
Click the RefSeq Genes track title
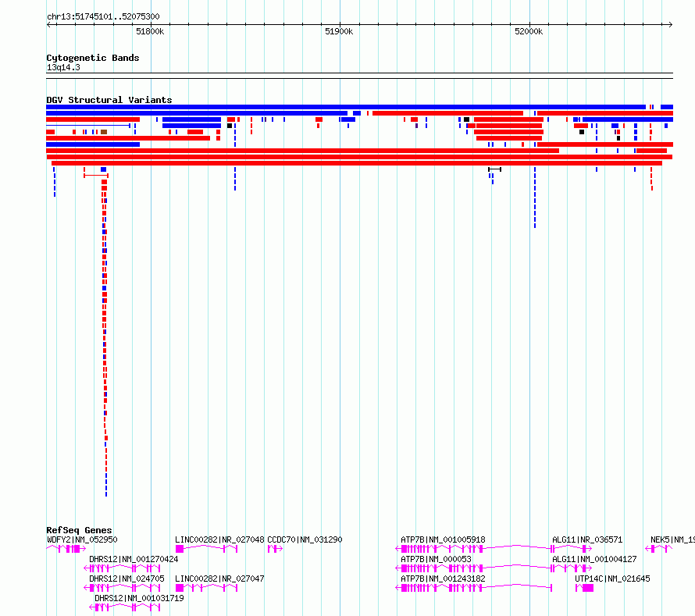click(x=79, y=530)
